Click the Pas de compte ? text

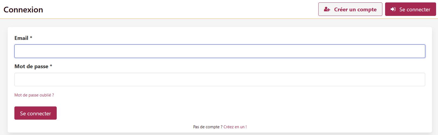[208, 127]
